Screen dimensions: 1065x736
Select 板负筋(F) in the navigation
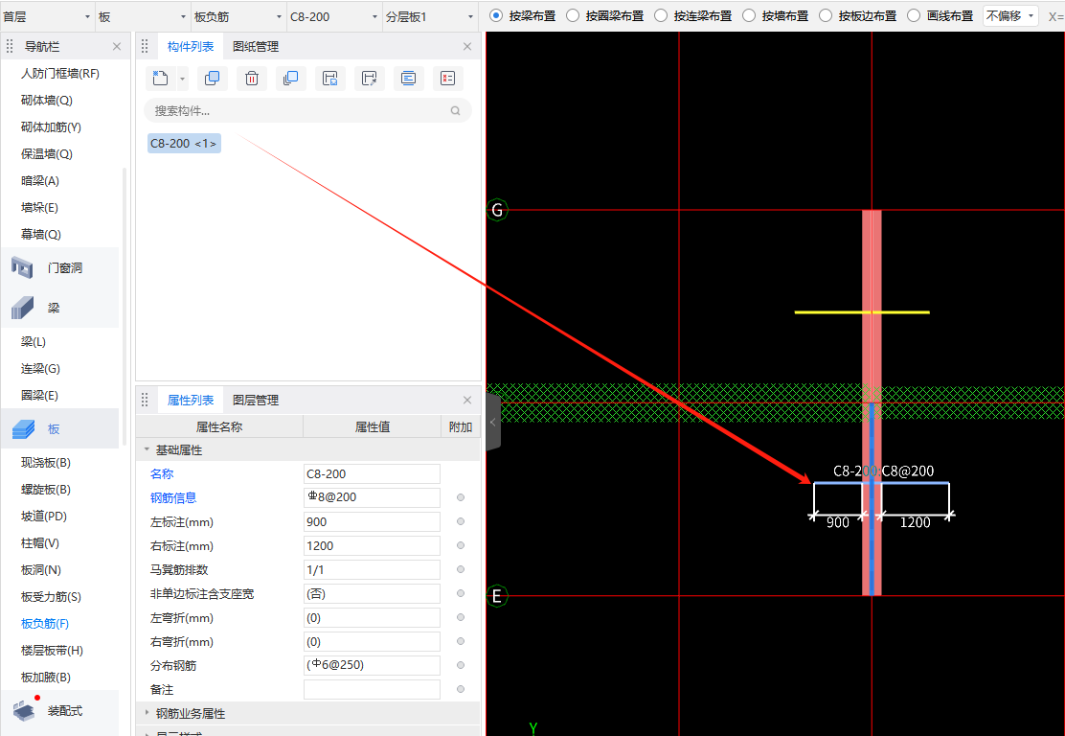click(x=45, y=623)
